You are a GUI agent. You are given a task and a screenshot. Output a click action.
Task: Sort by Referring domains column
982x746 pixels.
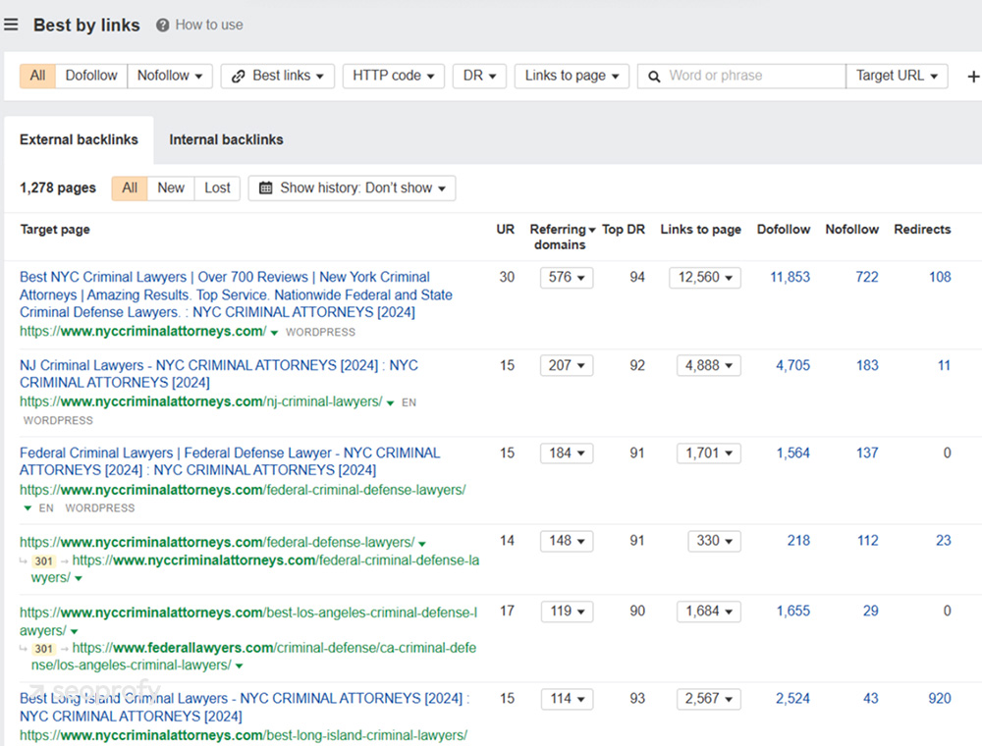click(x=562, y=237)
